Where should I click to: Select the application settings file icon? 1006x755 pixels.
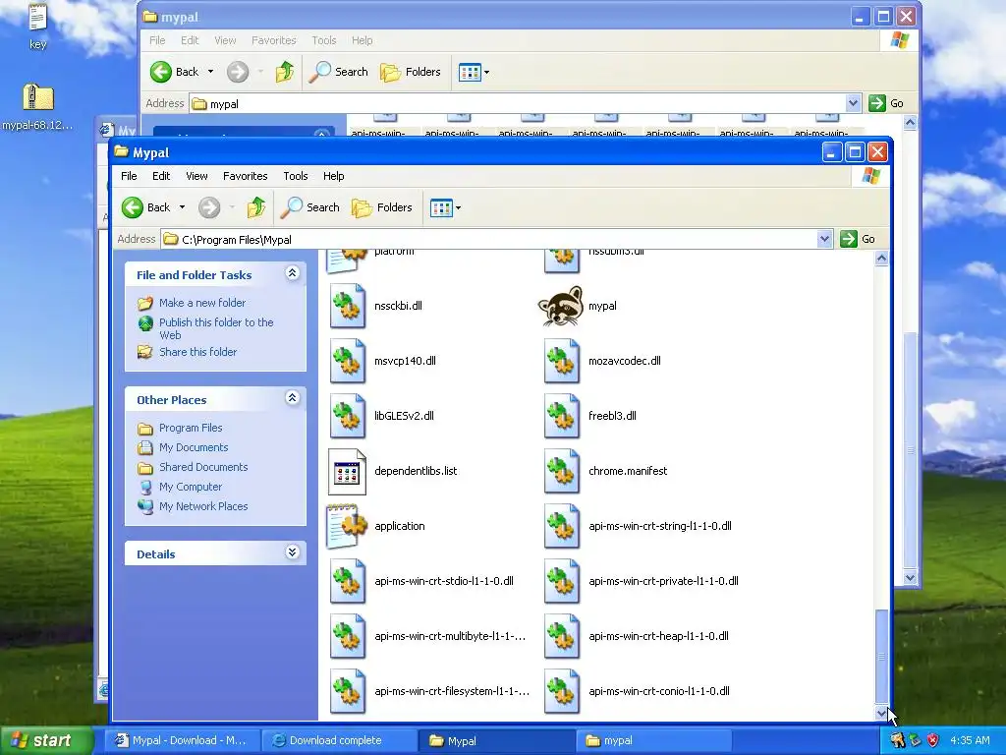[347, 527]
